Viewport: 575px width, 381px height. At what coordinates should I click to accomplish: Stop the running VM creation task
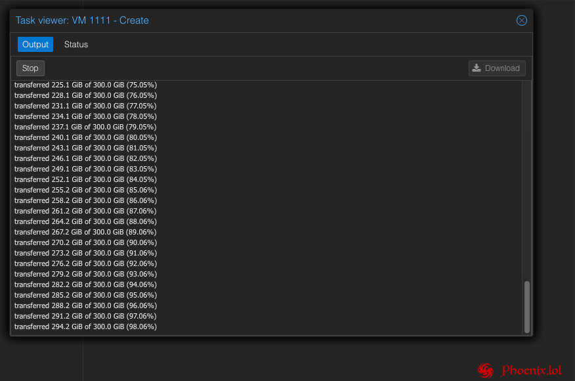coord(30,68)
